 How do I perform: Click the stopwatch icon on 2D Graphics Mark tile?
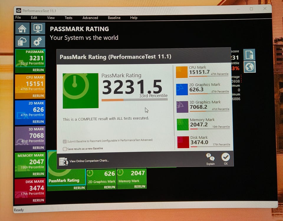tap(90, 173)
